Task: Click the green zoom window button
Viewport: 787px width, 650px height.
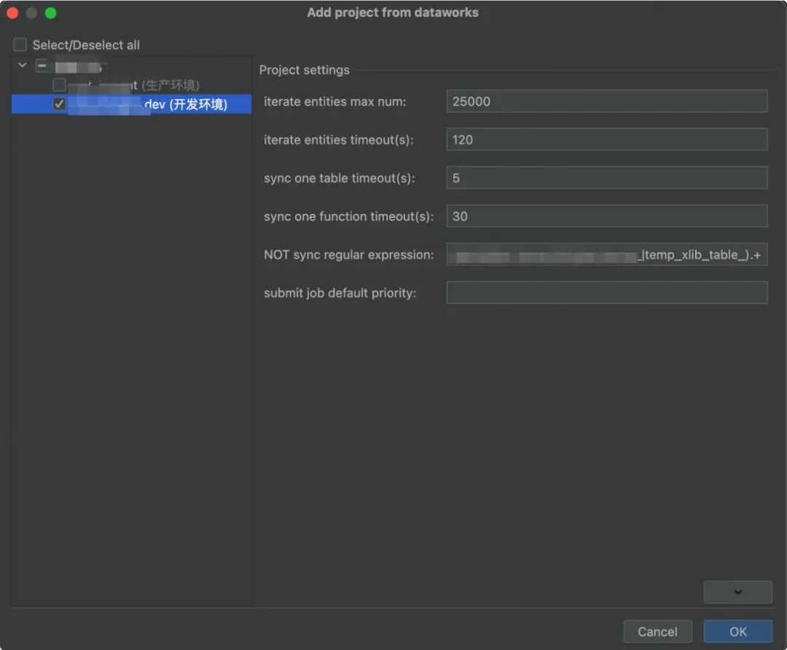Action: click(x=50, y=13)
